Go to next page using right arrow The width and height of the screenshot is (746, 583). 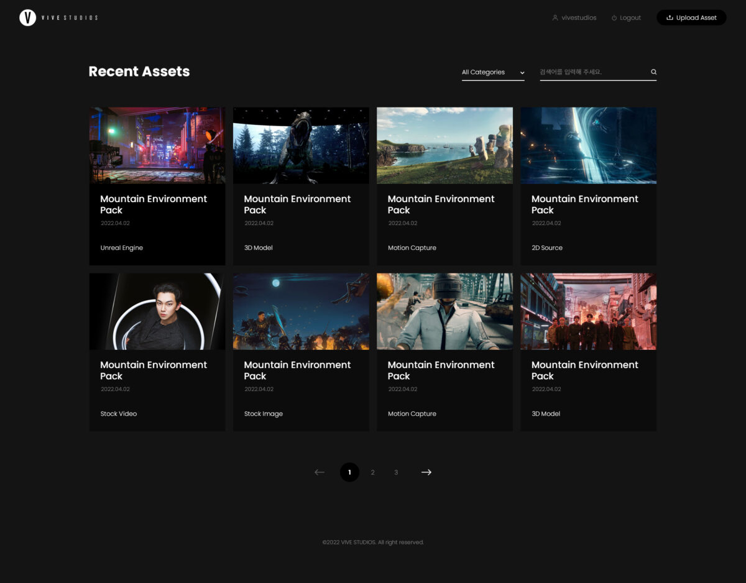[426, 472]
